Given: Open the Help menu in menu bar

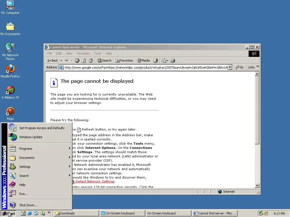Looking at the screenshot, I should pos(108,53).
